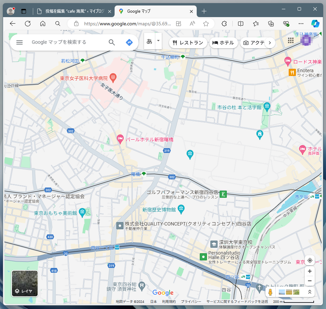The height and width of the screenshot is (309, 326).
Task: Zoom in on the map
Action: [x=310, y=271]
